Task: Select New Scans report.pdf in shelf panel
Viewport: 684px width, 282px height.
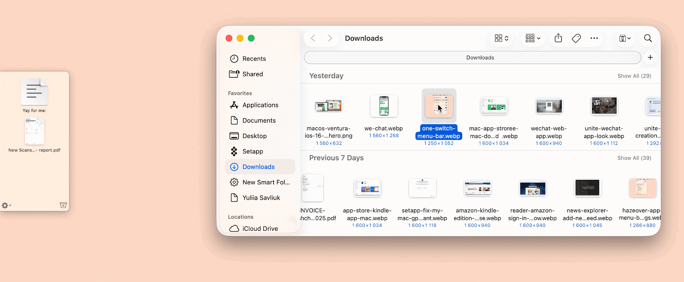Action: pyautogui.click(x=34, y=132)
